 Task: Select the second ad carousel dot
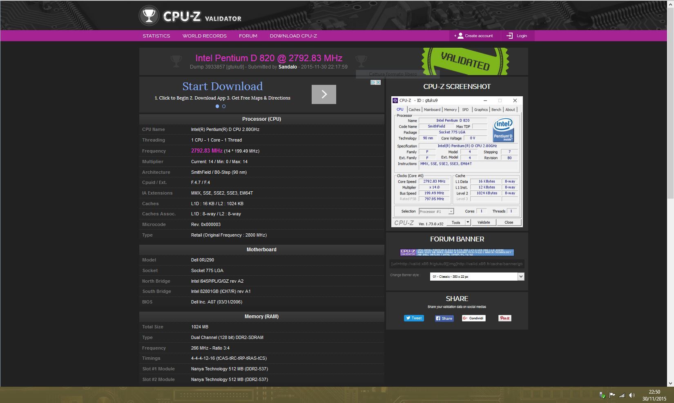click(x=224, y=106)
